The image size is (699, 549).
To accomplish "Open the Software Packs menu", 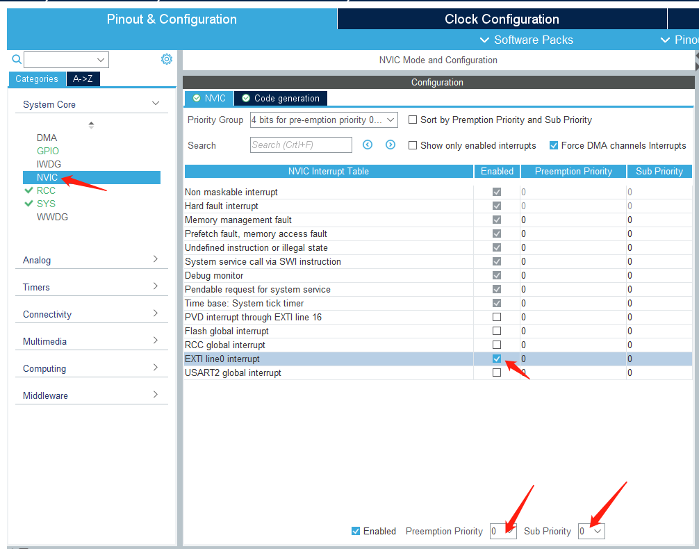I will (526, 40).
